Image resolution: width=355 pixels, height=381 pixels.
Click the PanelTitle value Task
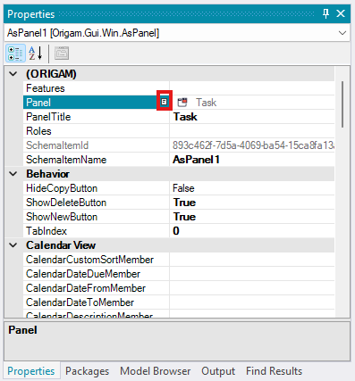185,117
